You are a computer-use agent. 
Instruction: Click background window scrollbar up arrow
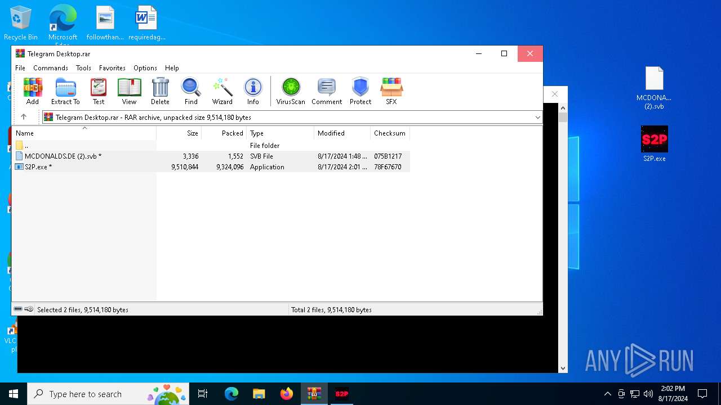pyautogui.click(x=563, y=107)
